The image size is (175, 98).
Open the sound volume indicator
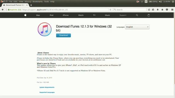(160, 2)
